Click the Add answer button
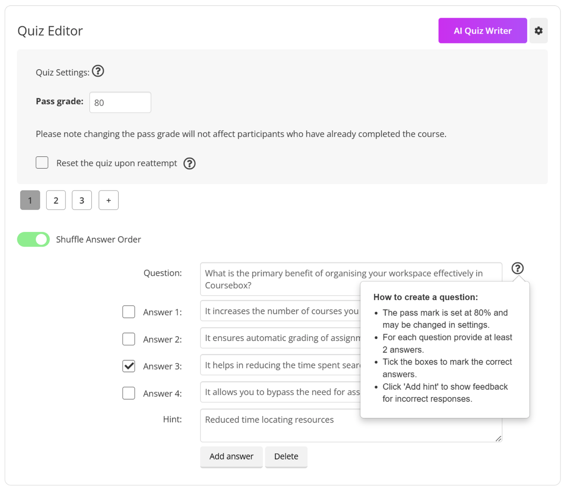The image size is (566, 492). [231, 457]
